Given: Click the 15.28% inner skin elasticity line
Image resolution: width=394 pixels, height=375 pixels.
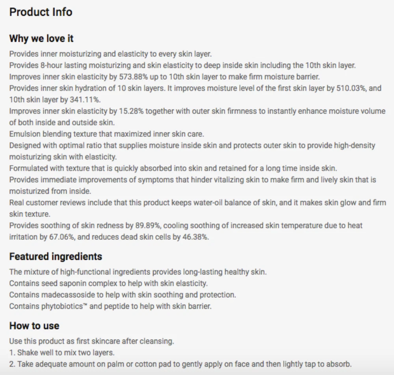Looking at the screenshot, I should pos(197,111).
